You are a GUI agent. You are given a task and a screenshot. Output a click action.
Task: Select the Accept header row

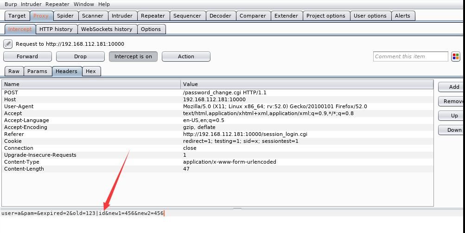(x=217, y=113)
